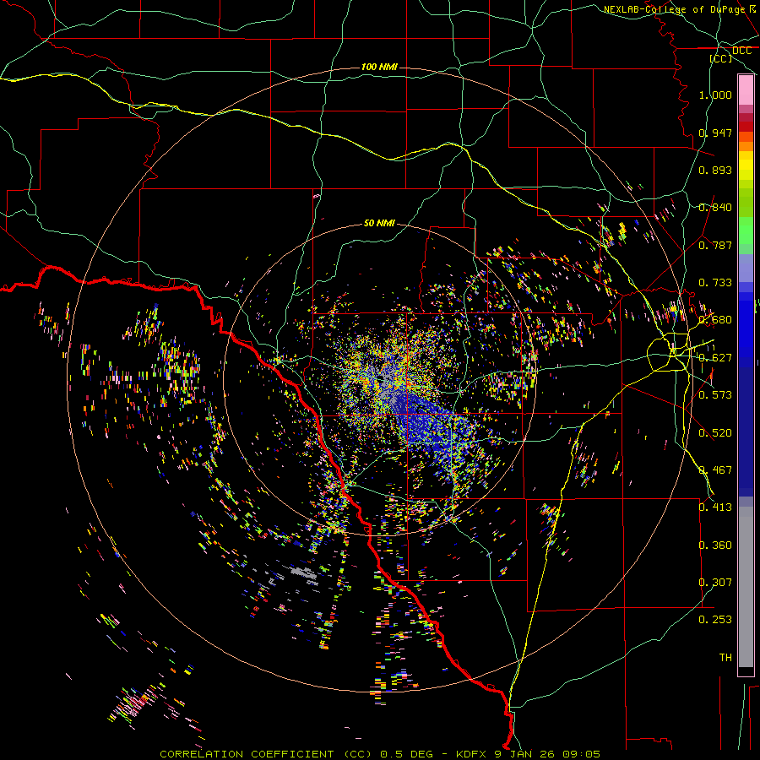Click the 0.413 scale value
760x760 pixels.
(x=715, y=508)
